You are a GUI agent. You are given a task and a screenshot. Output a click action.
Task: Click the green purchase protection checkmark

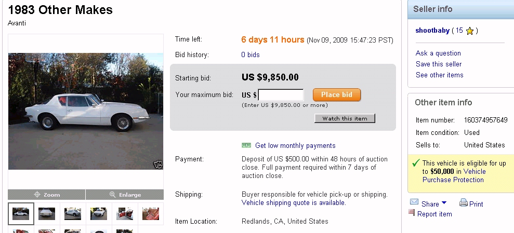pyautogui.click(x=416, y=163)
